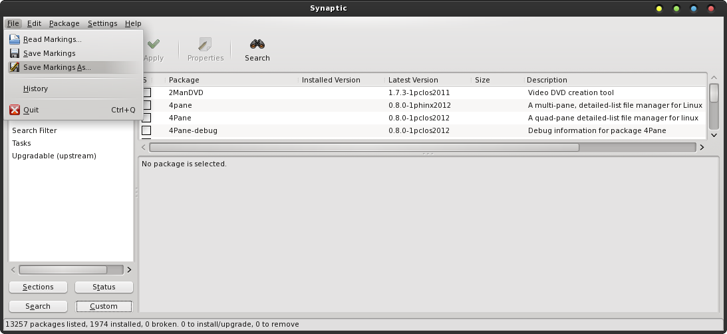Click the status bar package count text

pyautogui.click(x=152, y=324)
